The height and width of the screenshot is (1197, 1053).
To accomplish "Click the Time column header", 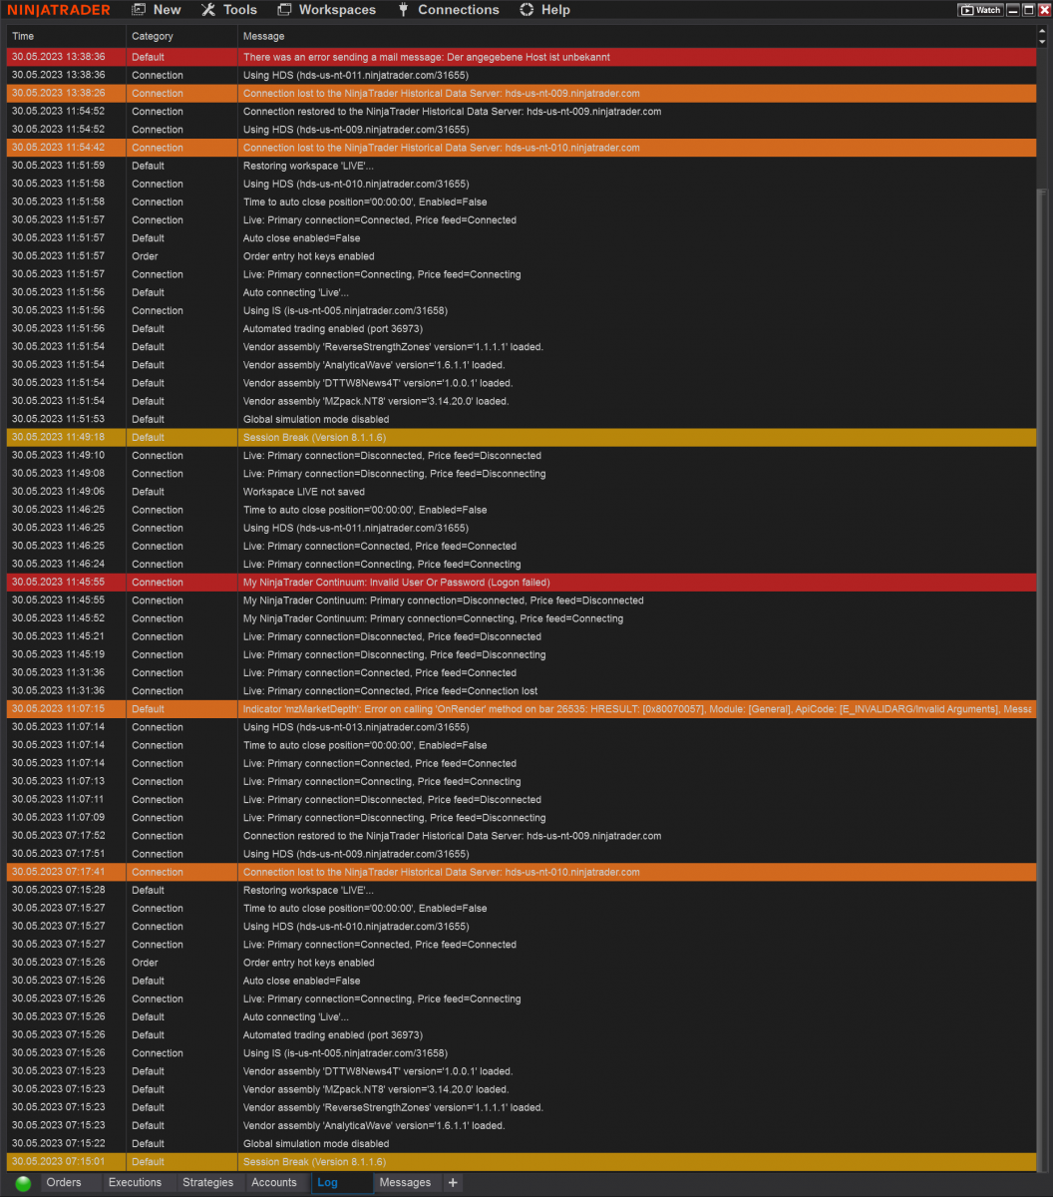I will 23,36.
